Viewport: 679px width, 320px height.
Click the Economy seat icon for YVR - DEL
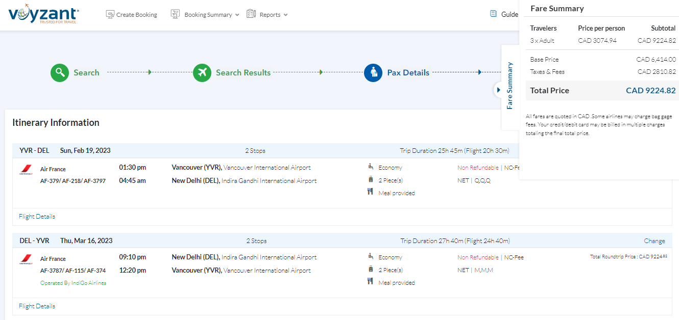tap(371, 167)
